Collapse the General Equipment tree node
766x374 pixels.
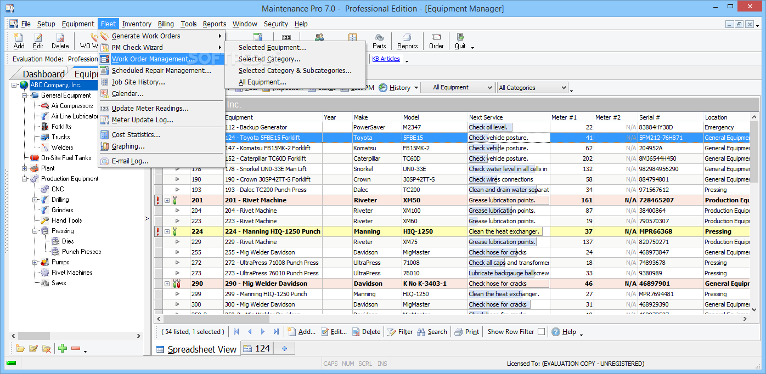click(25, 95)
